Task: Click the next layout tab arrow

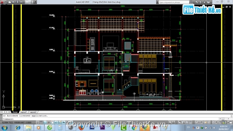Action: pyautogui.click(x=7, y=112)
